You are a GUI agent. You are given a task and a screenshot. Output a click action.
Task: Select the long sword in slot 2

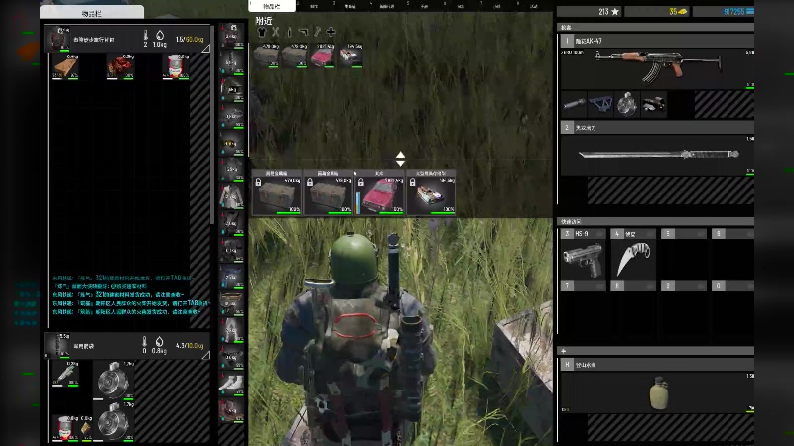pos(659,154)
